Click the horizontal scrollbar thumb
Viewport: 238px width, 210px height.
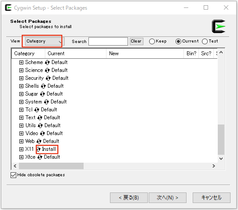(x=51, y=166)
